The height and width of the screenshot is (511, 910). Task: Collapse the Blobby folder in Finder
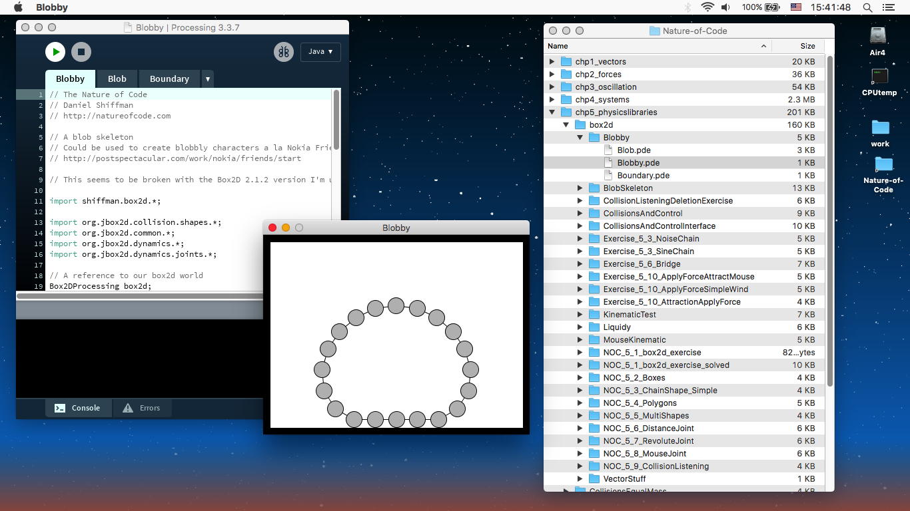(580, 137)
